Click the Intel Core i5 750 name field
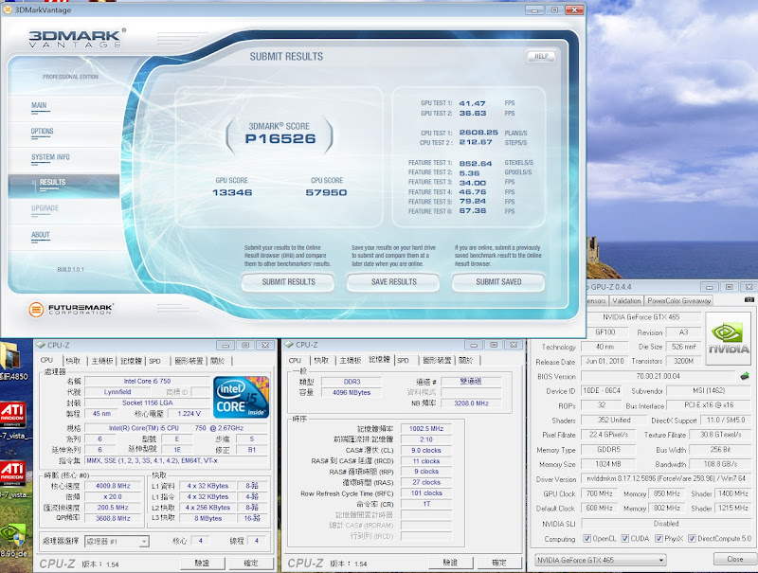Viewport: 758px width, 573px height. point(148,381)
